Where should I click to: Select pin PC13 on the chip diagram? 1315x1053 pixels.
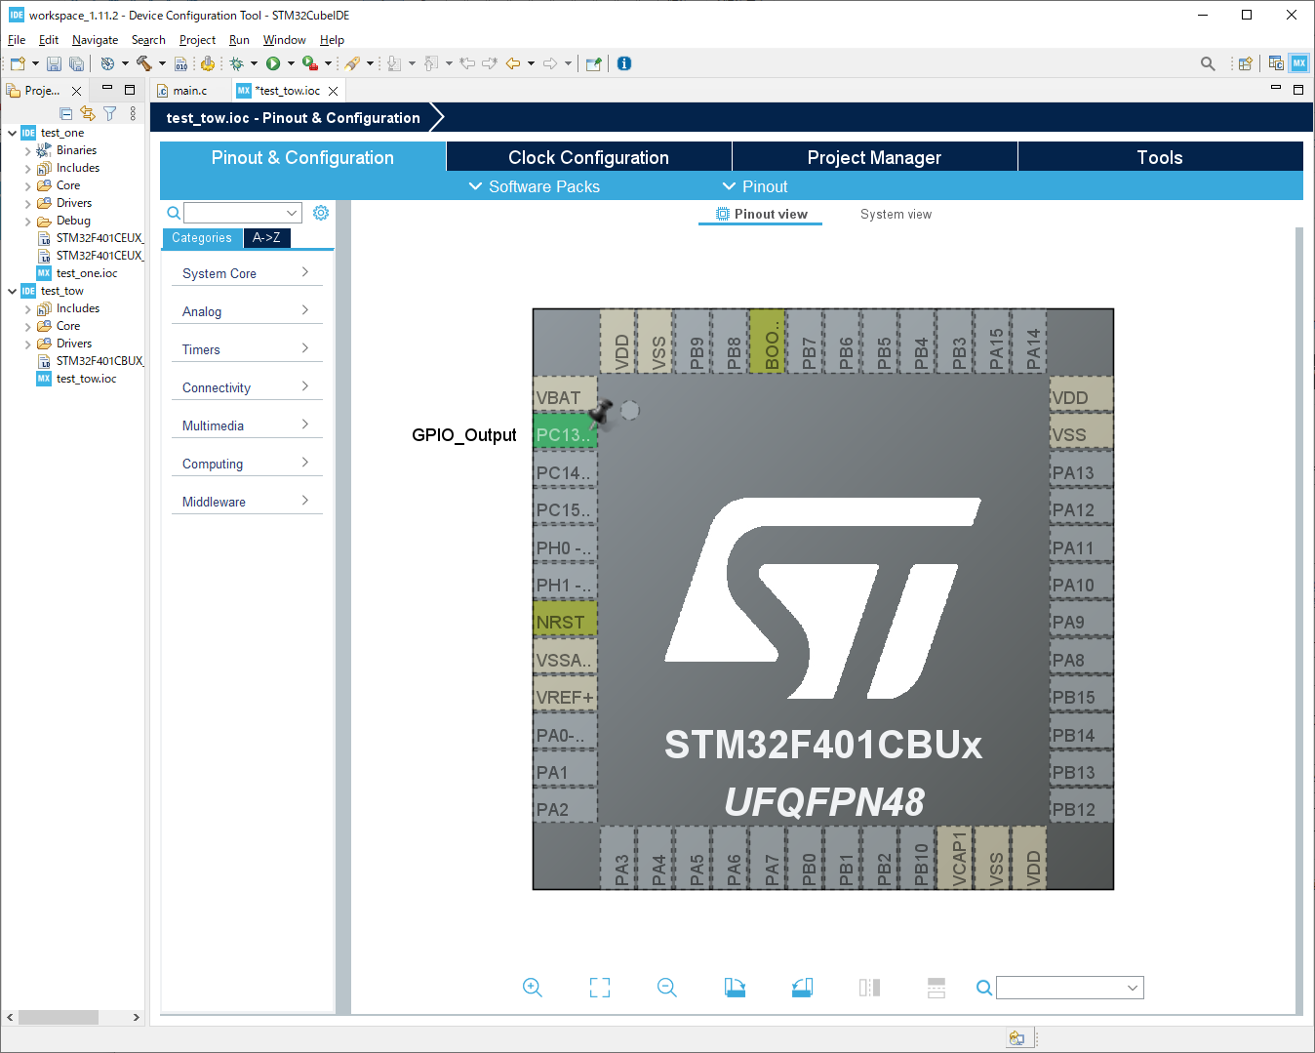(x=564, y=433)
